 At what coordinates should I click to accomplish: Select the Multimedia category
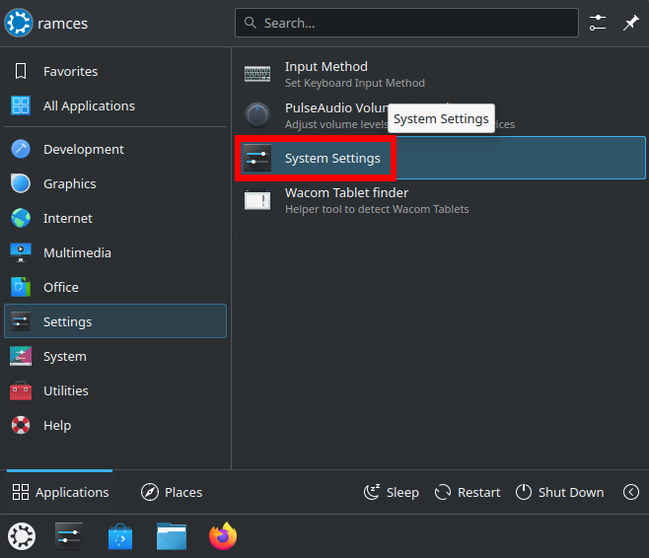(115, 252)
